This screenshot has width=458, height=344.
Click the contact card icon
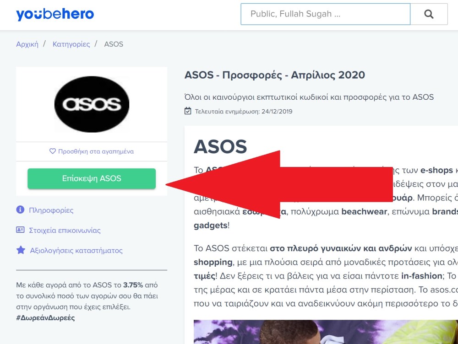(x=20, y=230)
